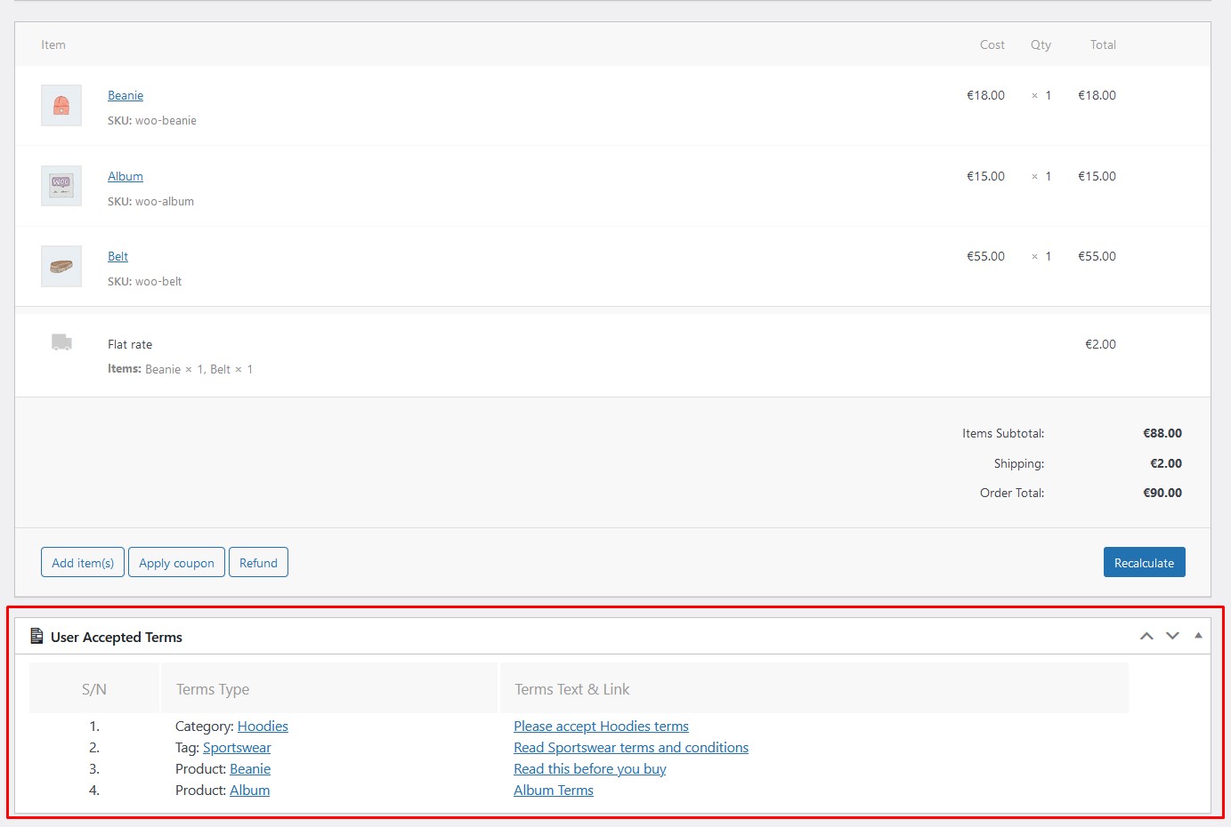The image size is (1231, 827).
Task: Click the 'Flat rate' shipping label
Action: (130, 344)
